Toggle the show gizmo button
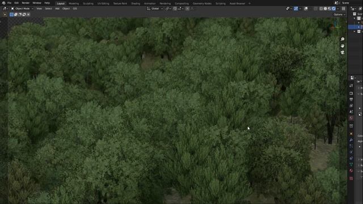Viewport: 363px width, 204px height. (296, 8)
